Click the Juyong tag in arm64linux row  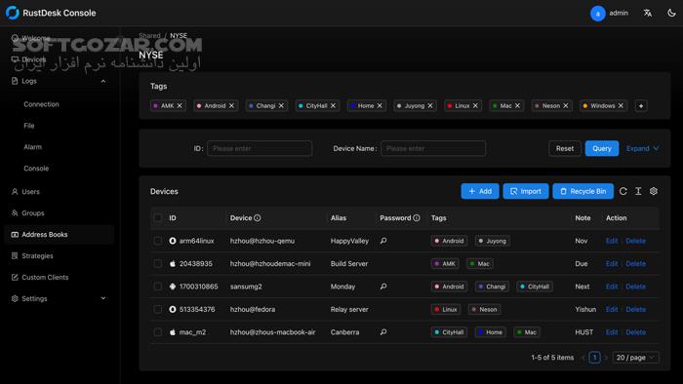click(492, 241)
